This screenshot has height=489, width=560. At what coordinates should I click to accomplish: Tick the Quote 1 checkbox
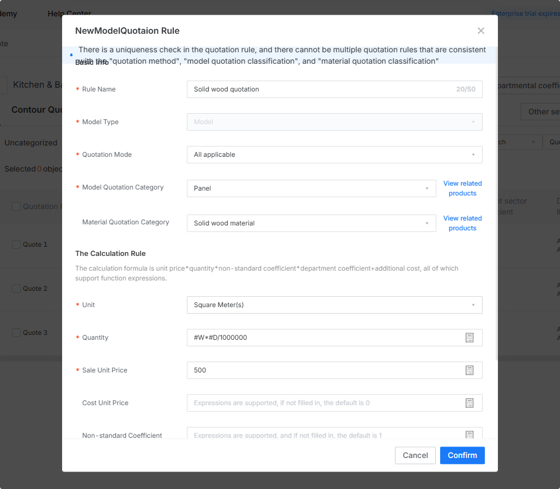point(16,244)
